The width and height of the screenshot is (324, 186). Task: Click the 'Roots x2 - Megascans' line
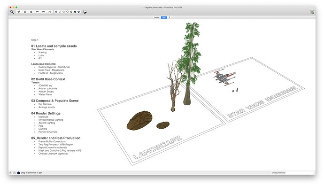click(x=50, y=73)
